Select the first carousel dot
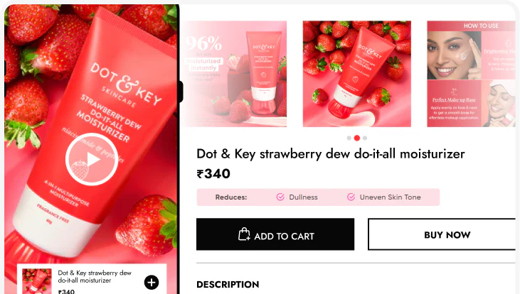The image size is (520, 294). tap(349, 138)
